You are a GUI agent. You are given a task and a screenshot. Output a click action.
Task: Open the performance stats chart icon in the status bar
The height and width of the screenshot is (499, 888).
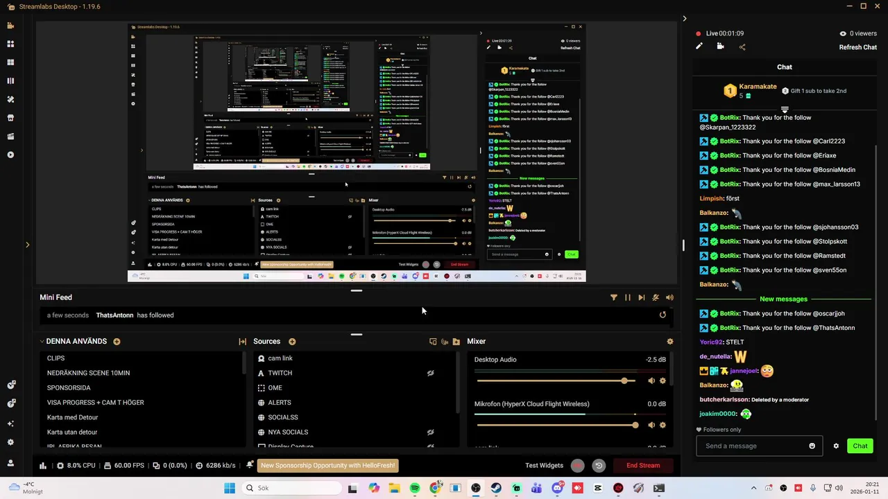pos(43,466)
